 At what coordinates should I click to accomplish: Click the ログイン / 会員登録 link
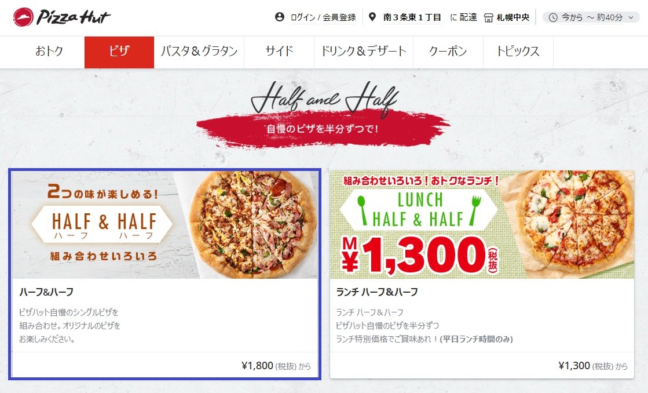click(x=323, y=17)
